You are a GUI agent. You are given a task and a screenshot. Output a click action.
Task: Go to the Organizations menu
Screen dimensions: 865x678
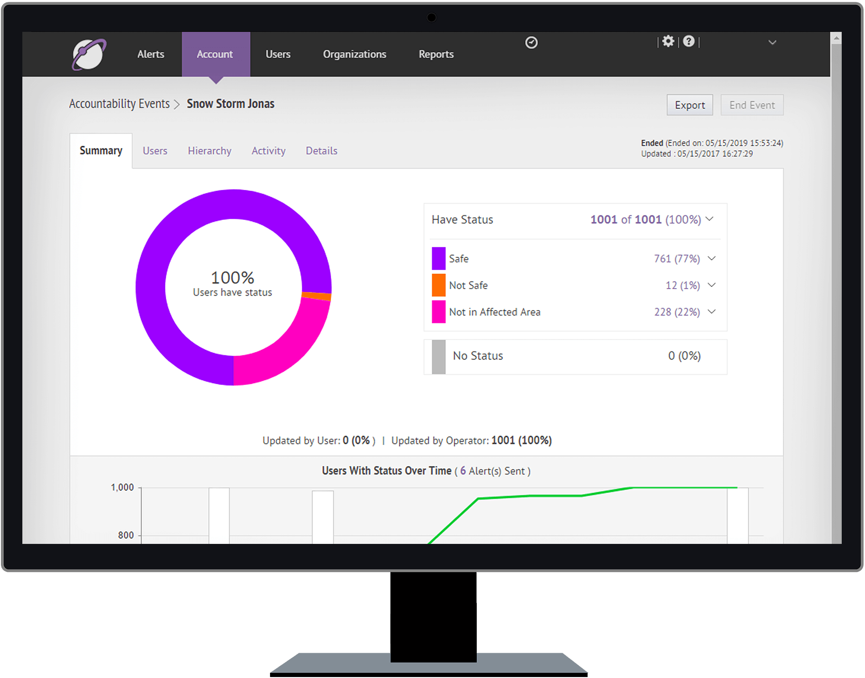(355, 54)
